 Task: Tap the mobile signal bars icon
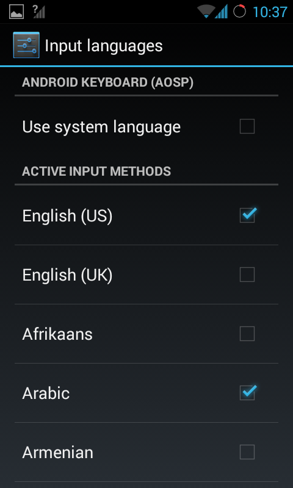pos(221,12)
